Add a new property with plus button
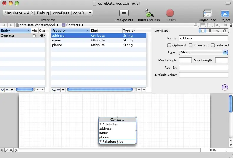Image resolution: width=233 pixels, height=158 pixels. click(54, 90)
